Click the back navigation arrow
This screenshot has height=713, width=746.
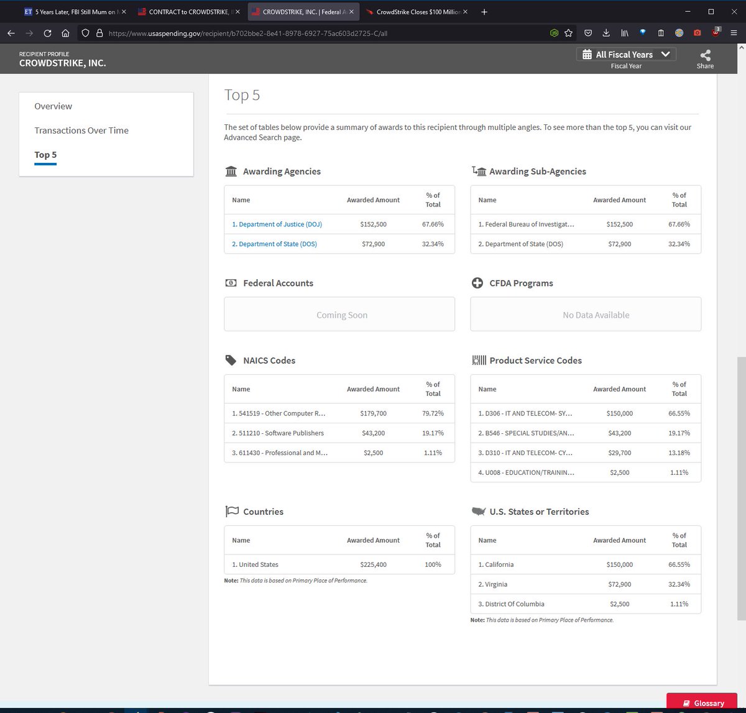point(11,33)
